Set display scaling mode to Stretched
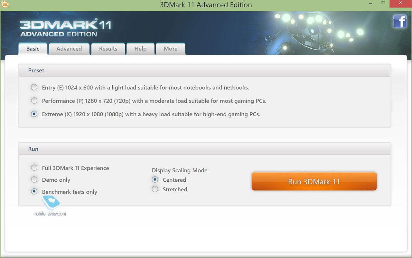 click(155, 189)
